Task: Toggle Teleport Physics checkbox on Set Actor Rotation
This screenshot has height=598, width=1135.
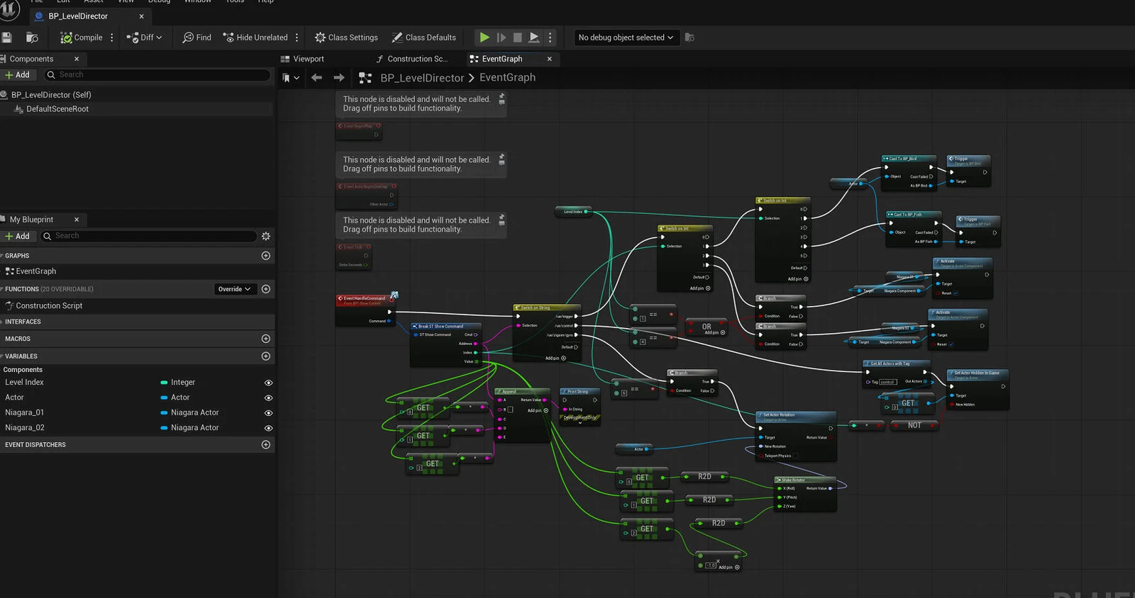Action: coord(795,456)
